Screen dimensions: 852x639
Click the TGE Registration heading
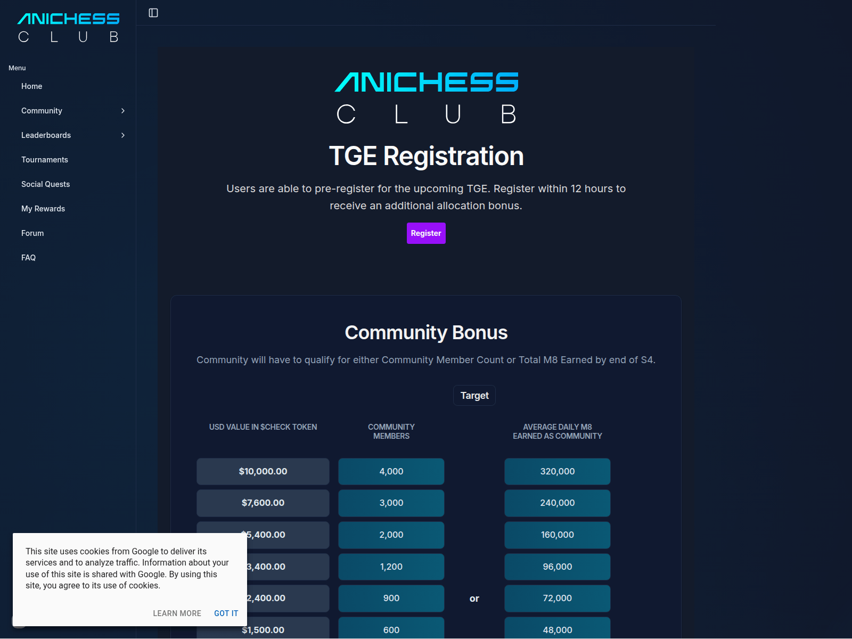click(x=426, y=156)
